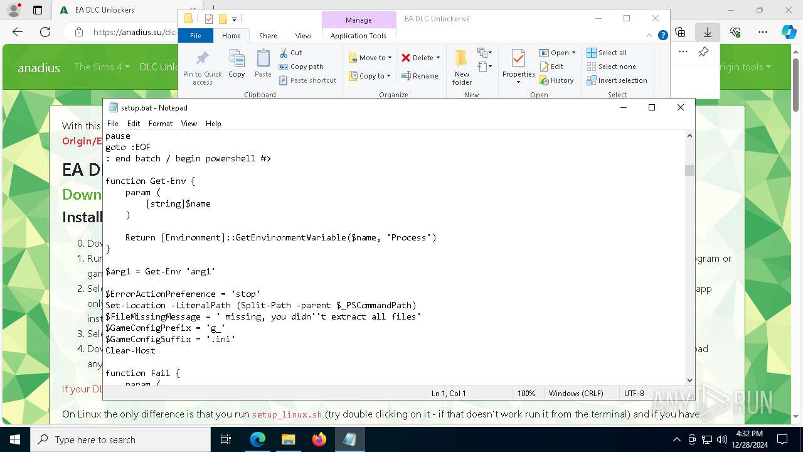Show hidden system tray icons

(676, 439)
